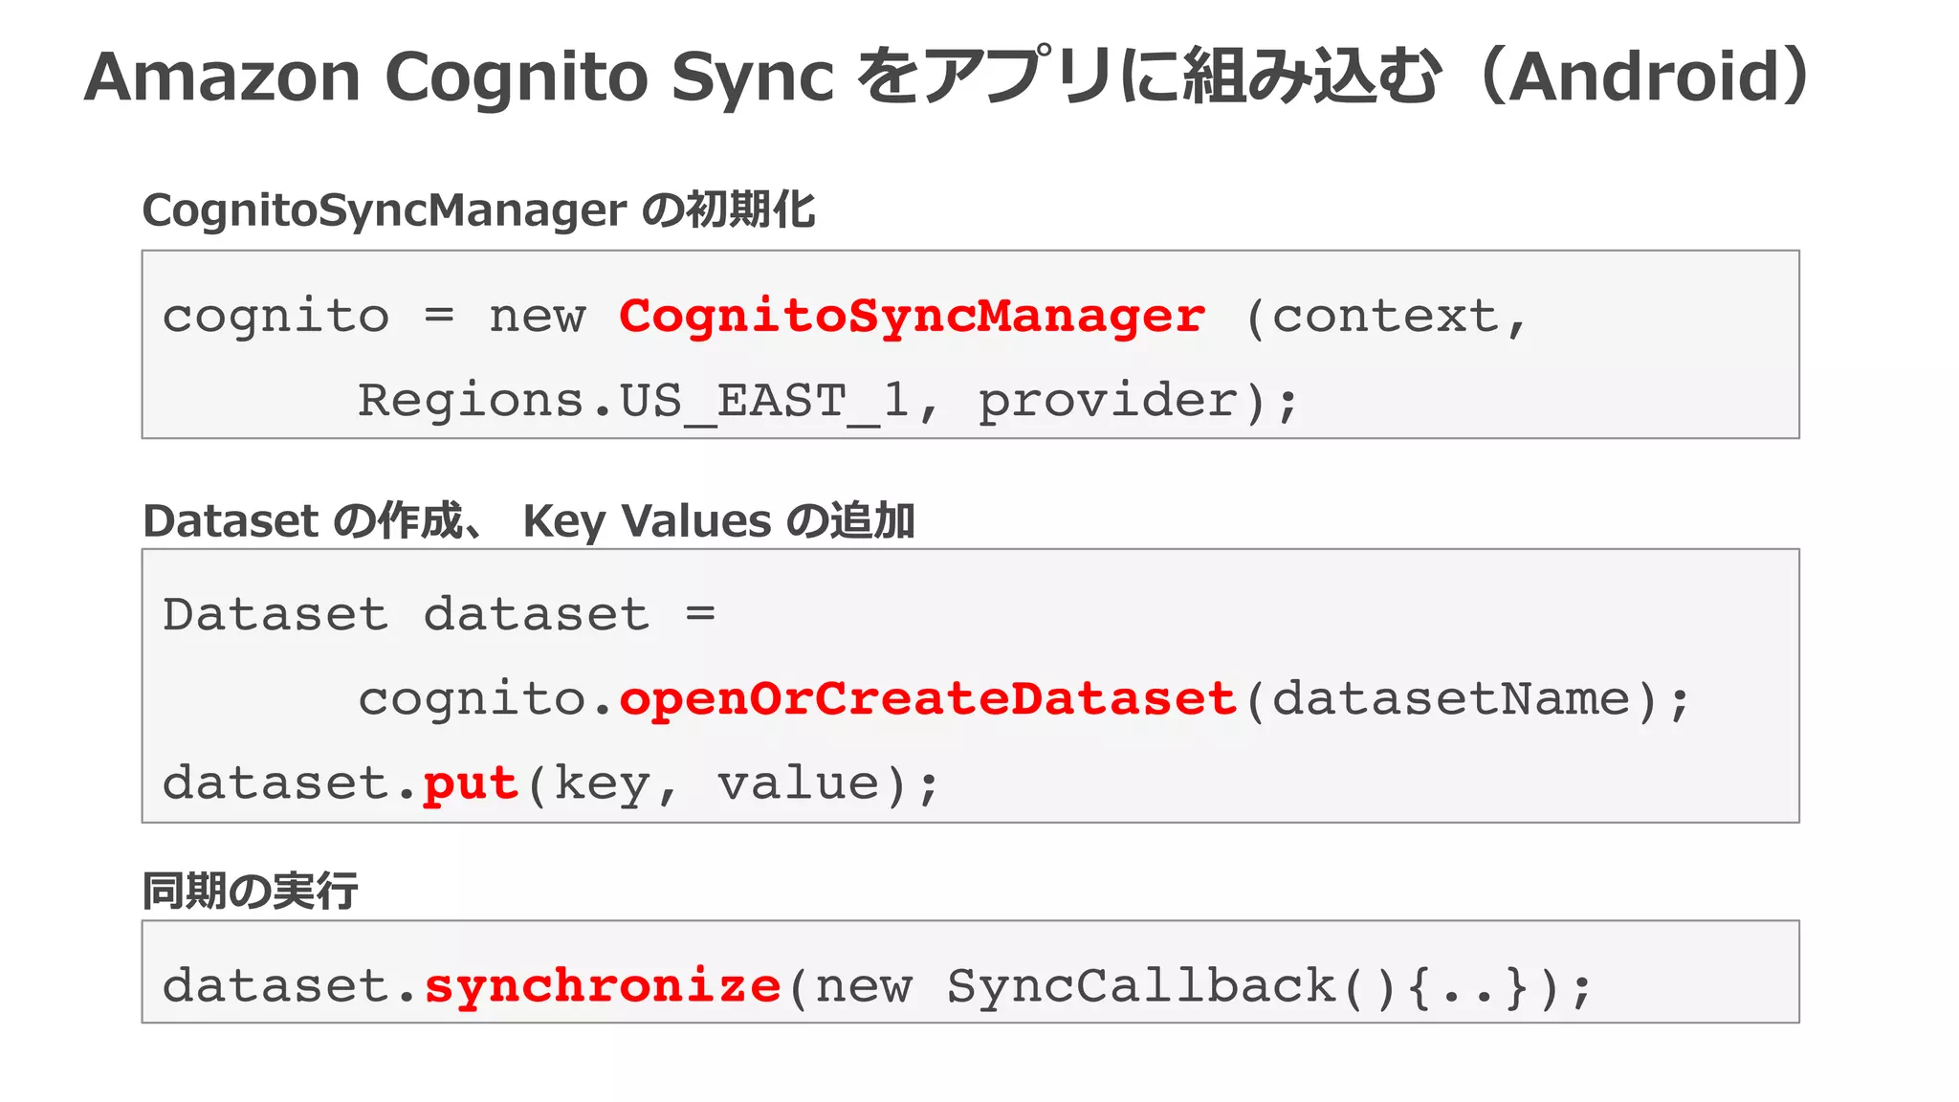The width and height of the screenshot is (1959, 1102).
Task: Click the 'Dataset dataset =' code line
Action: 439,614
